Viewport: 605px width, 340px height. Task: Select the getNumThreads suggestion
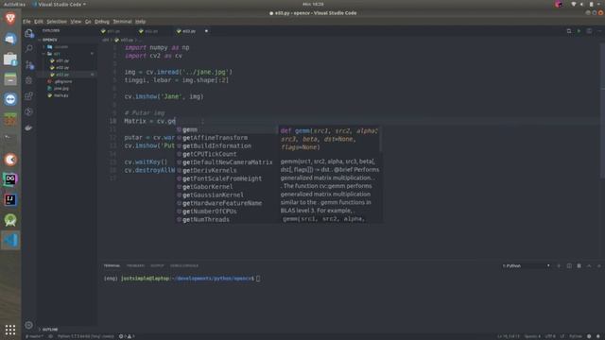227,219
